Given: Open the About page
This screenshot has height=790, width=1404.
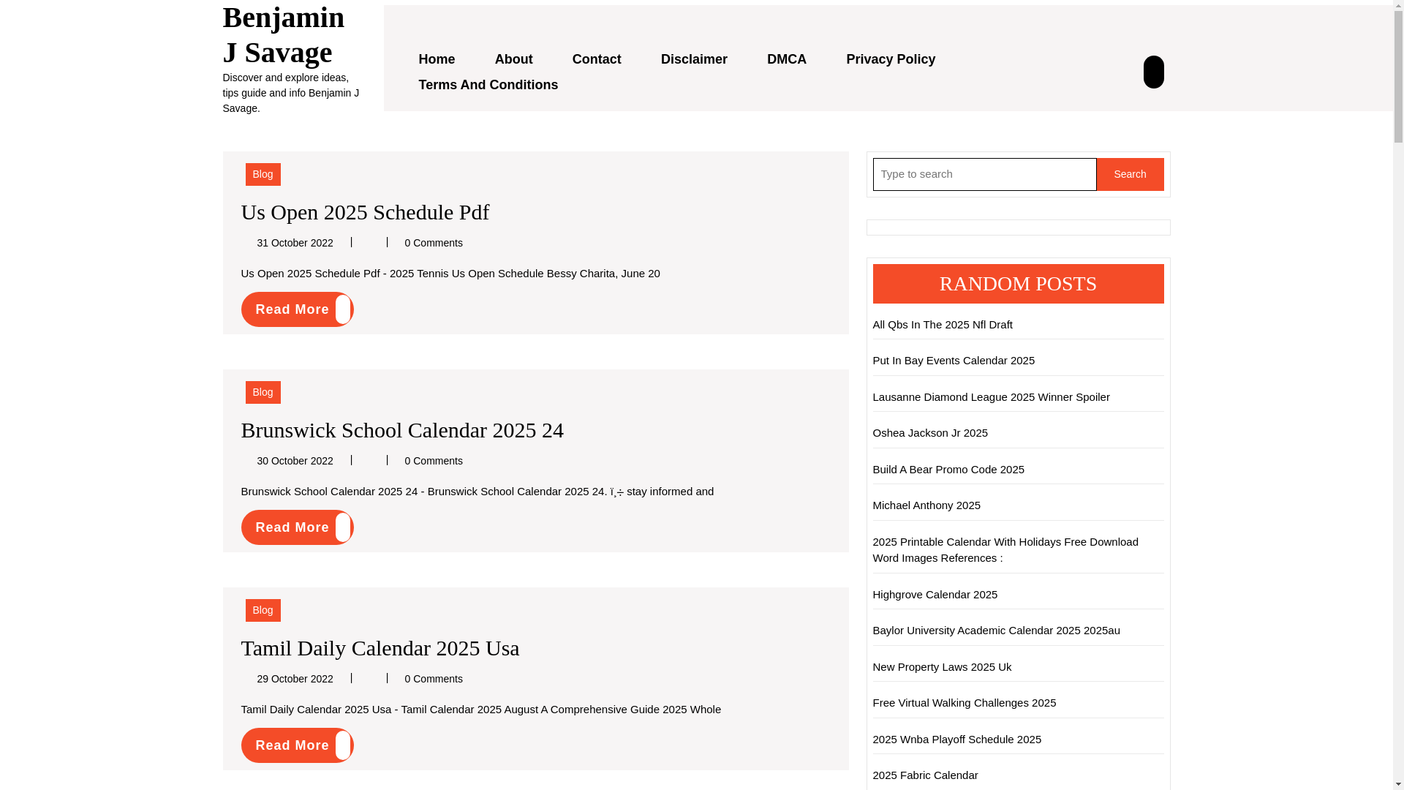Looking at the screenshot, I should coord(513,59).
